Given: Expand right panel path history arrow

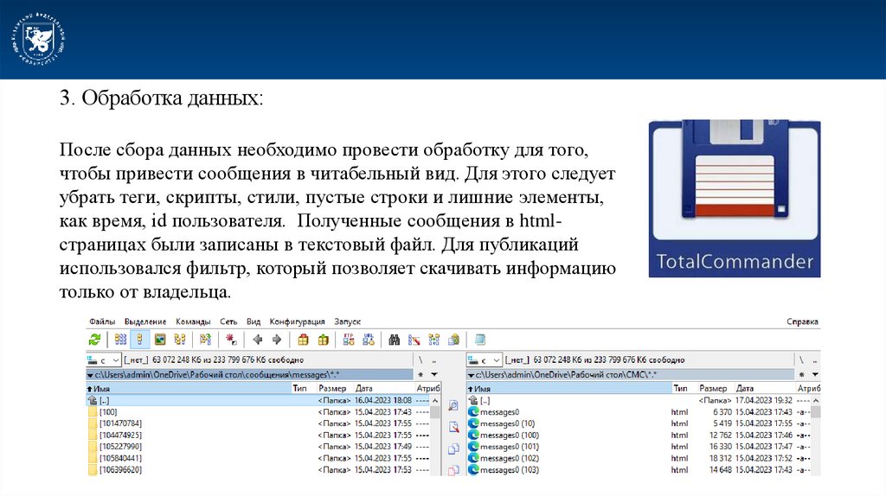Looking at the screenshot, I should (x=471, y=375).
